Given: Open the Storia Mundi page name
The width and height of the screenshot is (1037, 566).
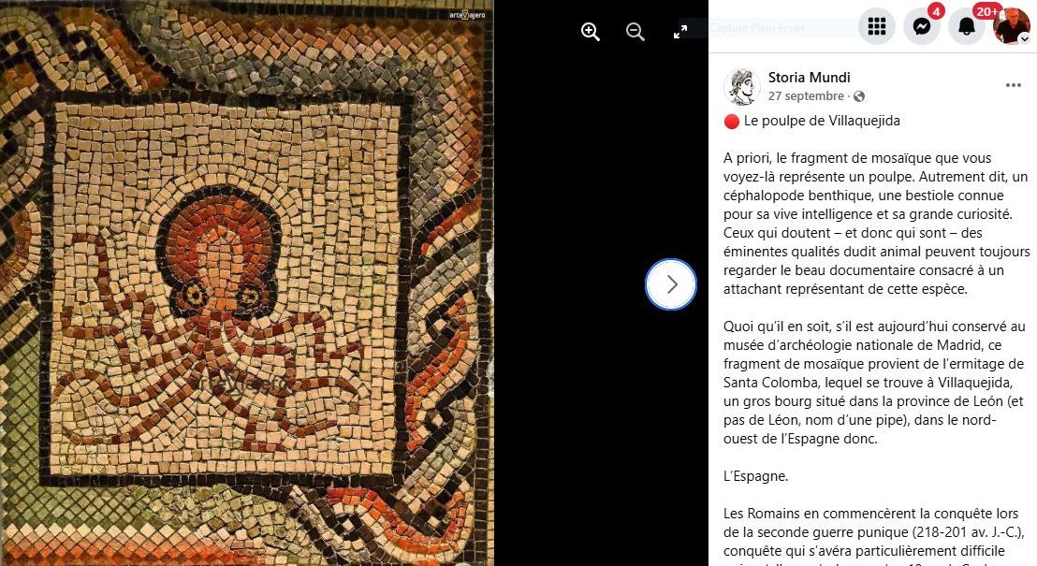Looking at the screenshot, I should pos(809,78).
